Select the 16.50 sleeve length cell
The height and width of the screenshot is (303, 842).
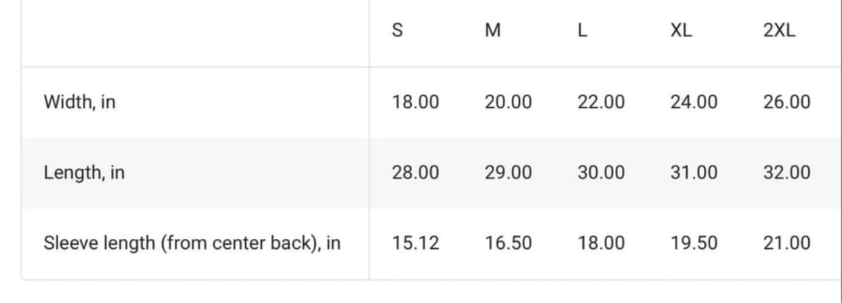pos(508,242)
